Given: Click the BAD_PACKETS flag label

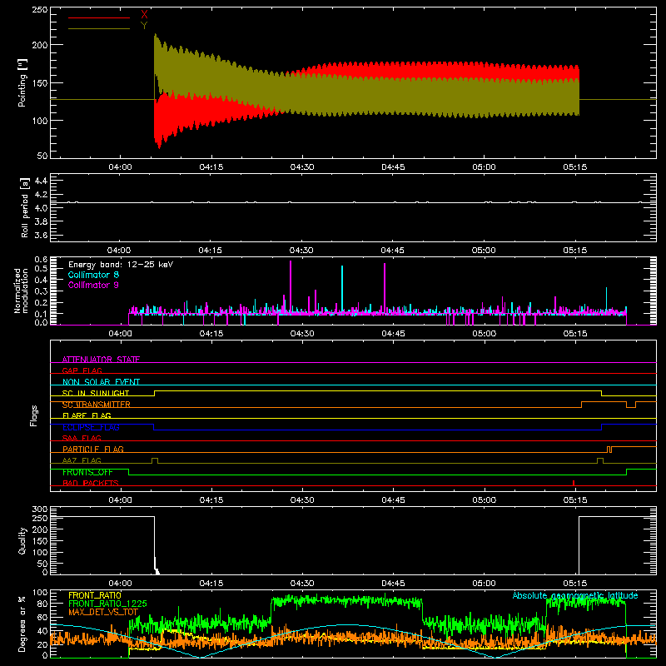Looking at the screenshot, I should pos(91,483).
